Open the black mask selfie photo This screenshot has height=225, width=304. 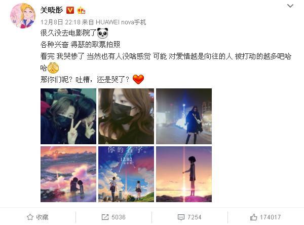coord(126,116)
